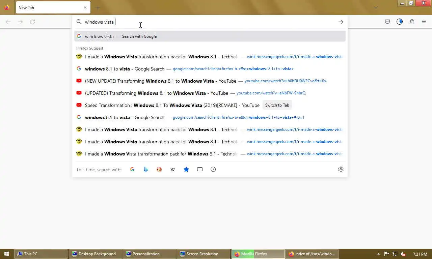The width and height of the screenshot is (432, 259).
Task: Go forward one page
Action: 20,22
